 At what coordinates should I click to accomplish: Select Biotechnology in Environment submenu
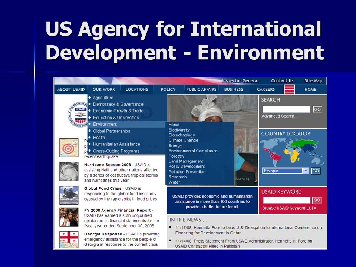[x=182, y=135]
